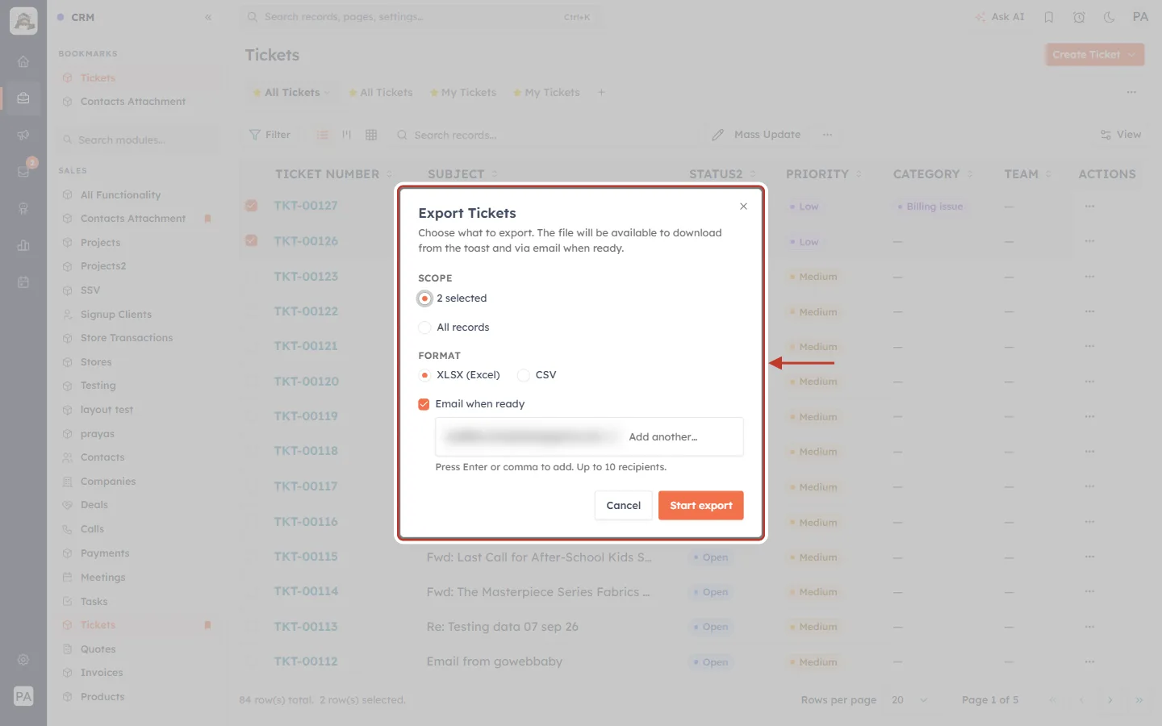Cancel the ticket export

point(623,506)
